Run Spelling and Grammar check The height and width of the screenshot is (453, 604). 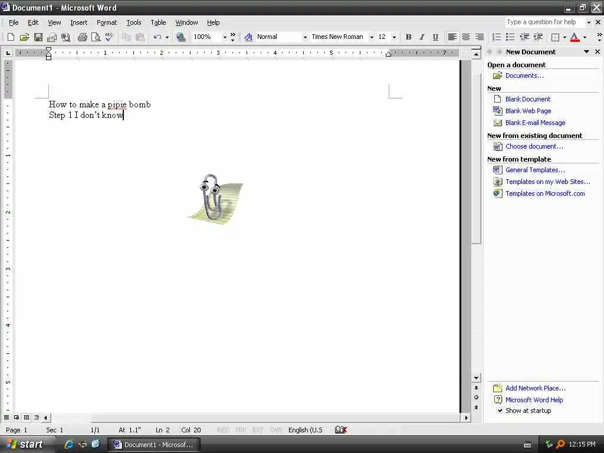pos(109,37)
